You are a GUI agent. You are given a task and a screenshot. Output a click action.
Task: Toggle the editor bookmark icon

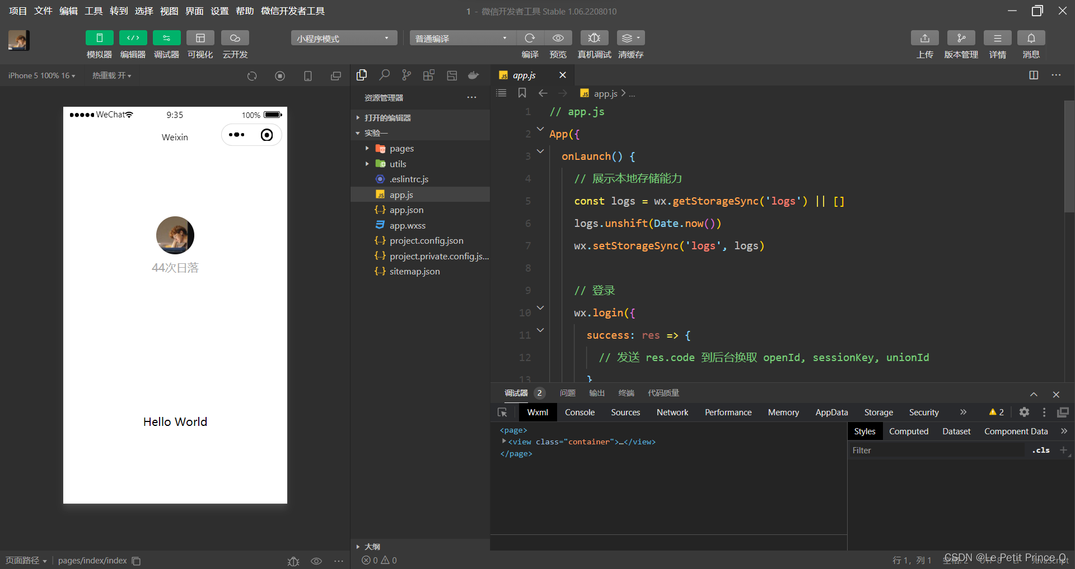coord(522,93)
